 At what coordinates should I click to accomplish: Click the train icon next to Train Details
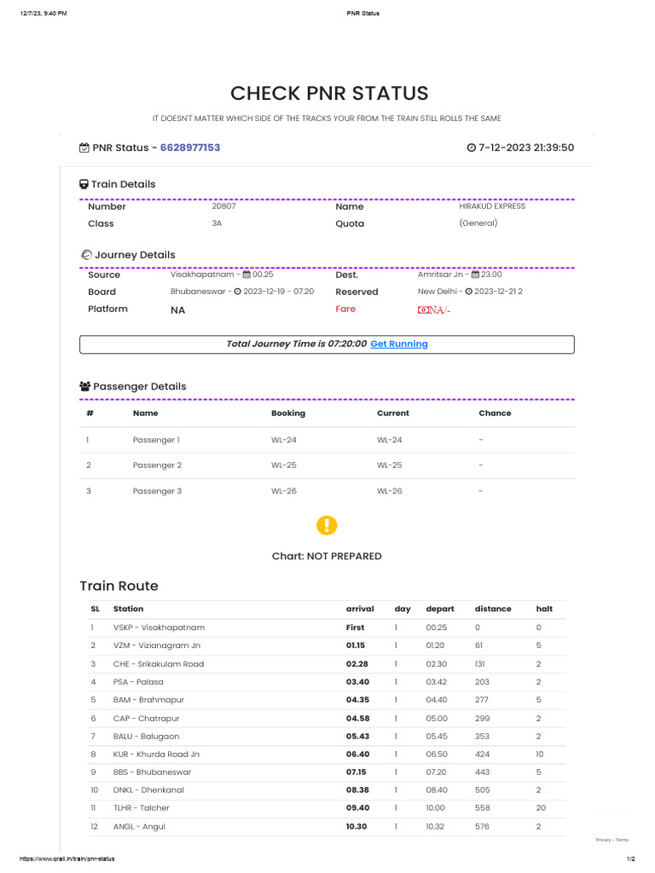click(84, 185)
